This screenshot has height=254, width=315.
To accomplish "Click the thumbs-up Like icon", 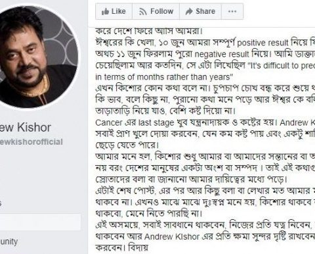I will [105, 11].
